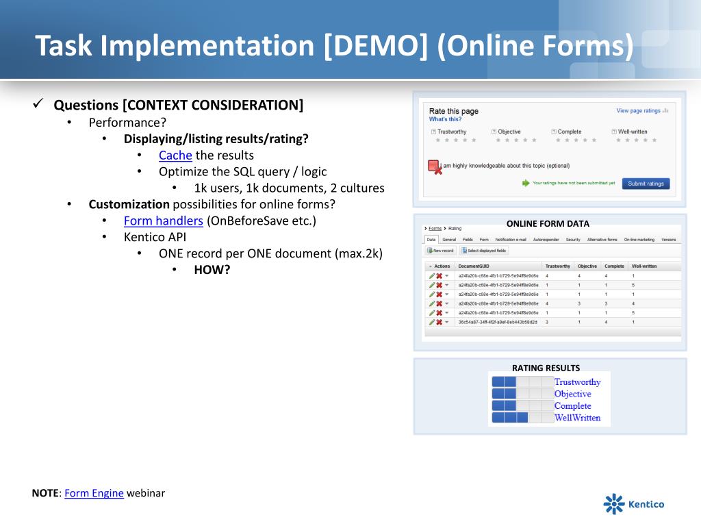Open the Complete link in Rating Results
The width and height of the screenshot is (701, 526).
572,406
